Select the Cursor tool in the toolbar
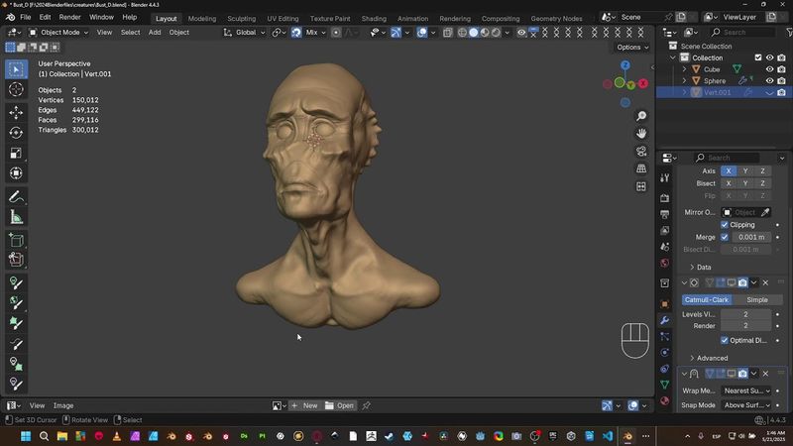Screen dimensions: 793x446 coord(16,89)
